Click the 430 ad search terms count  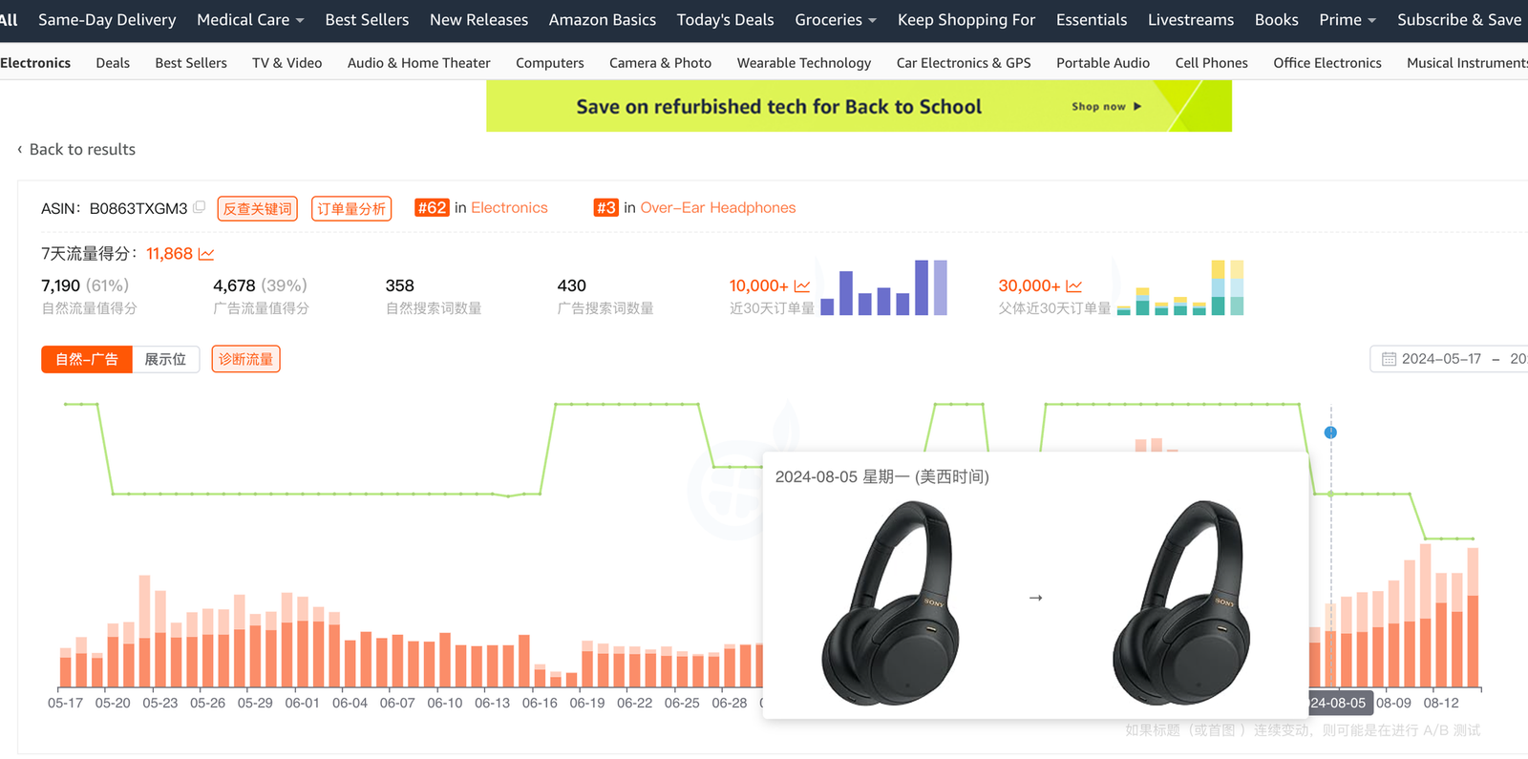[572, 285]
